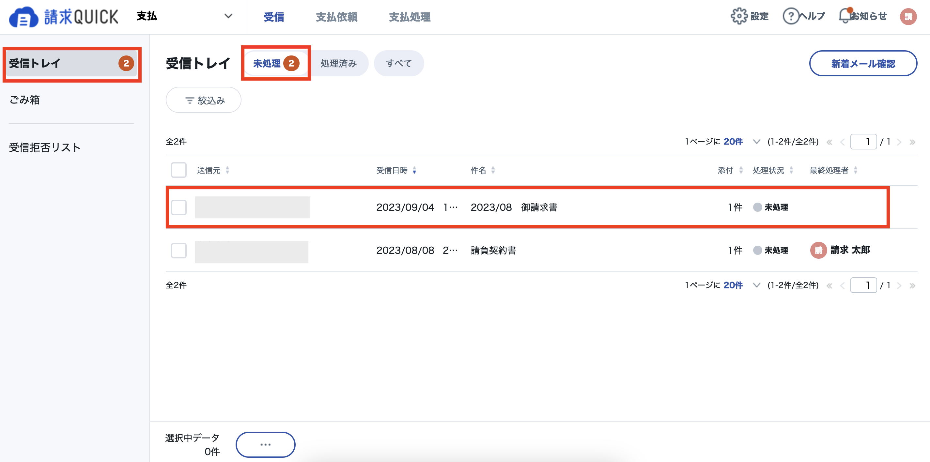Click the top page number input field

point(863,142)
